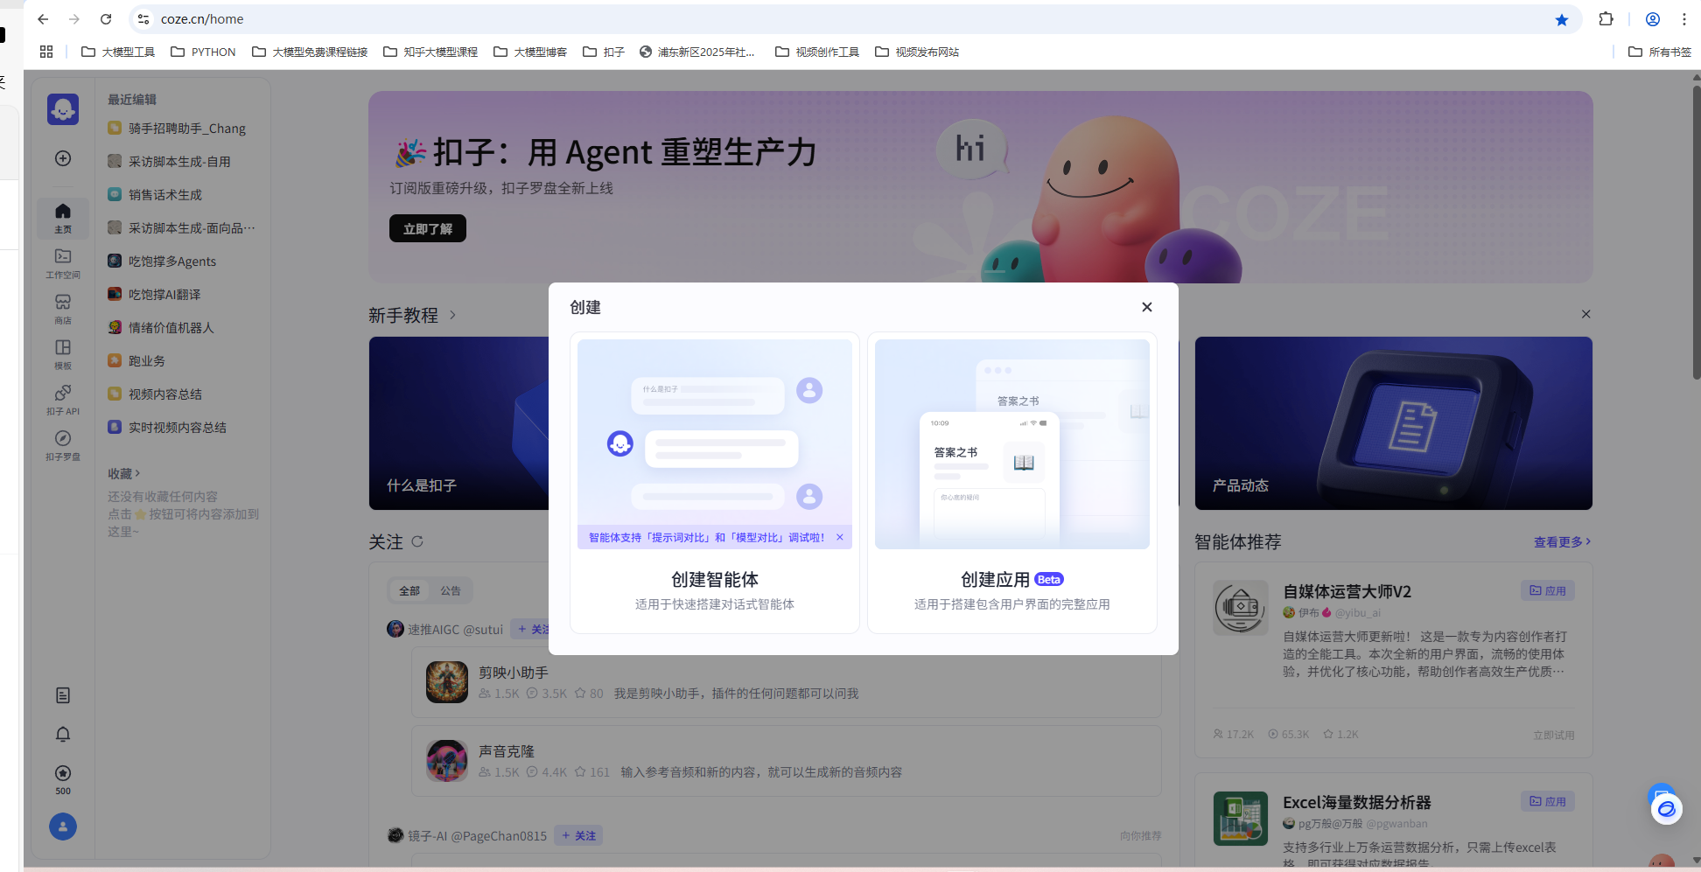The height and width of the screenshot is (872, 1701).
Task: Close the 创建 dialog
Action: (1147, 307)
